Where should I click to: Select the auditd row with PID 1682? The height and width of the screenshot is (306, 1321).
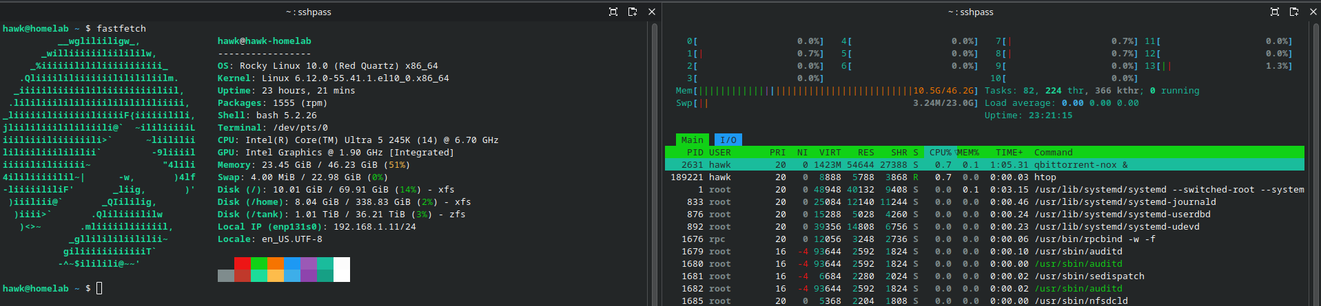(x=985, y=288)
